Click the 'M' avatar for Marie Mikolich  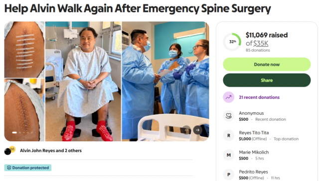pyautogui.click(x=229, y=155)
